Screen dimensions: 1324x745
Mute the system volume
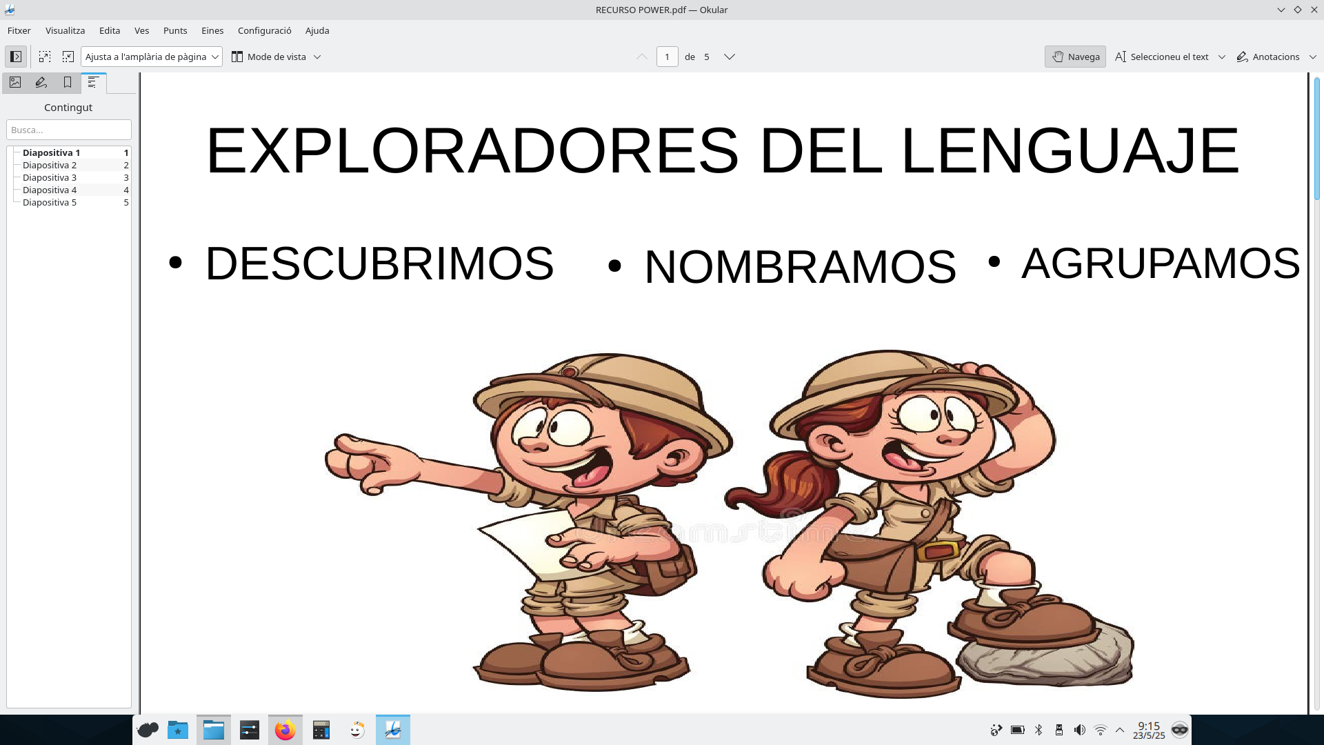(1079, 729)
